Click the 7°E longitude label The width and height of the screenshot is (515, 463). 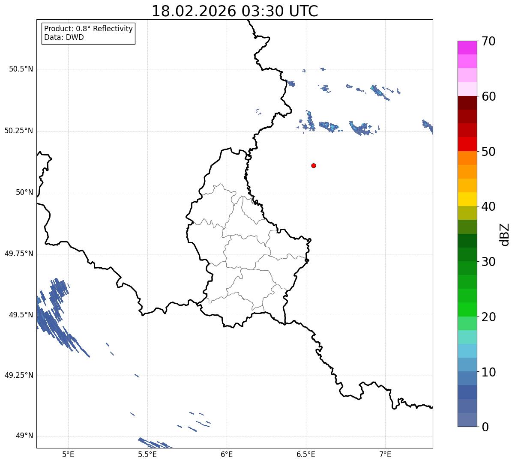pyautogui.click(x=385, y=454)
